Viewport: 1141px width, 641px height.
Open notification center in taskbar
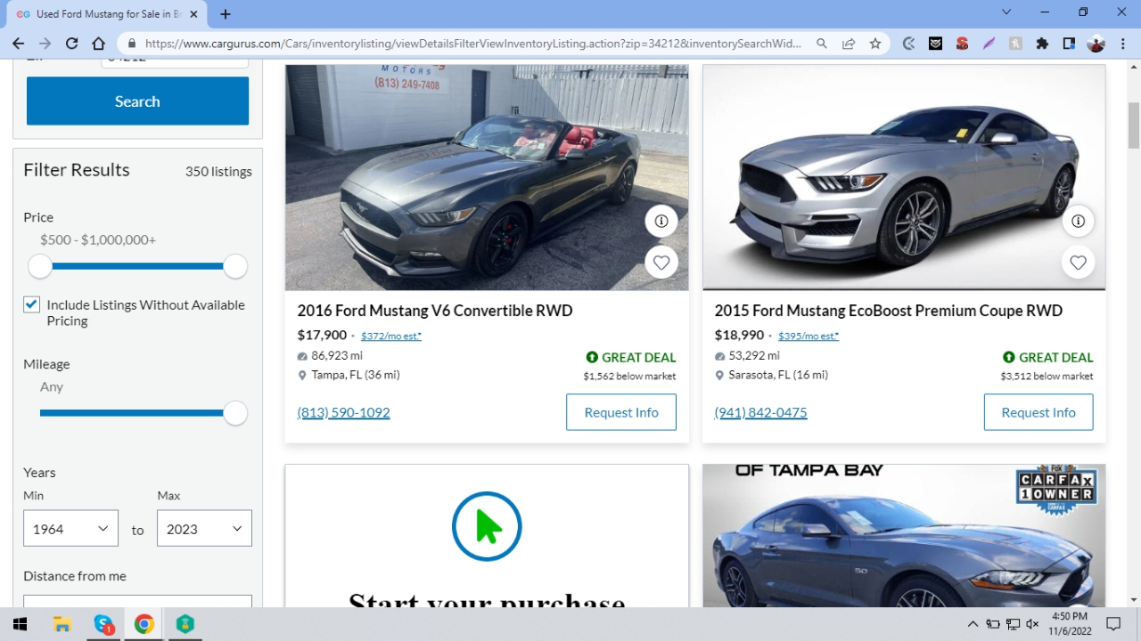click(1113, 624)
